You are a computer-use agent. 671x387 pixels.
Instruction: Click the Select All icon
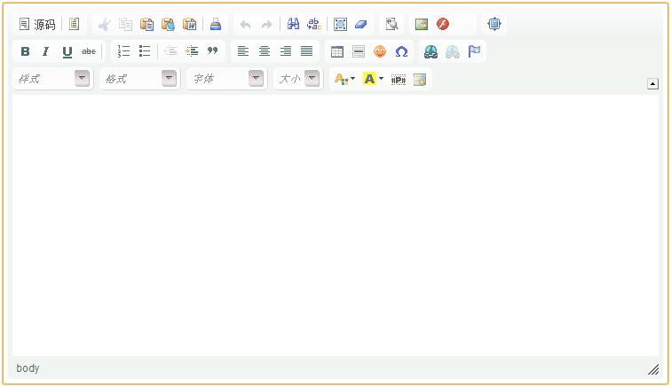340,24
